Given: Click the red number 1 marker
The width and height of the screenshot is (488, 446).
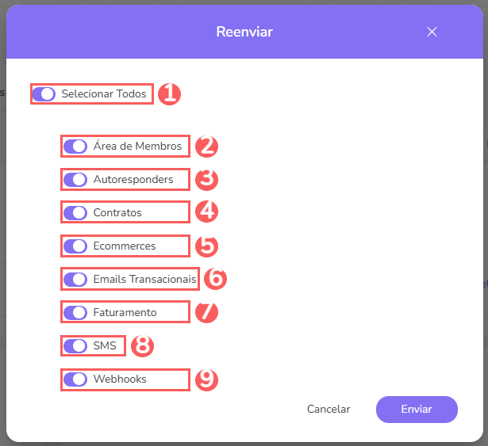Looking at the screenshot, I should (x=170, y=94).
